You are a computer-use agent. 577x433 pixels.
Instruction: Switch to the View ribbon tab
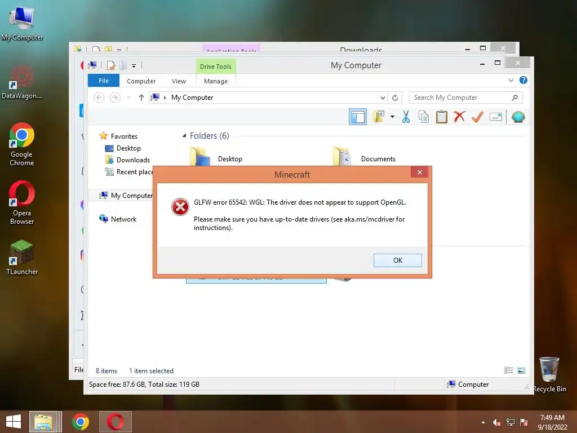click(x=179, y=81)
